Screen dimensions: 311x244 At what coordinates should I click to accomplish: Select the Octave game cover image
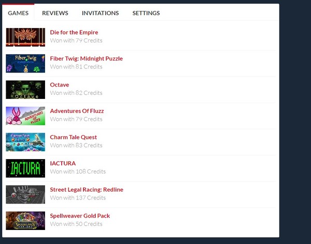(25, 89)
